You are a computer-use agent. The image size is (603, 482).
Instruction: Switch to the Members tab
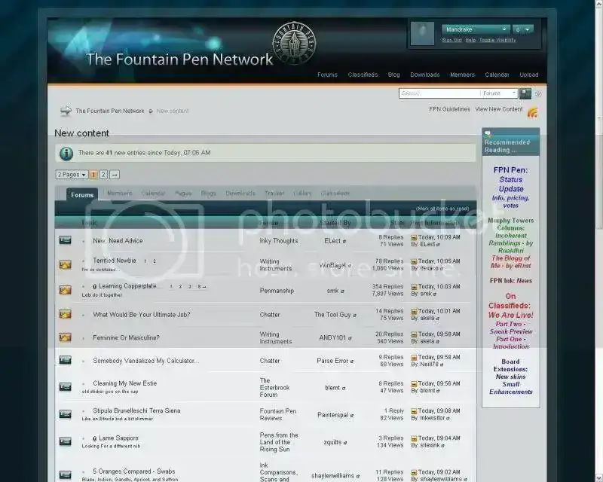click(121, 194)
